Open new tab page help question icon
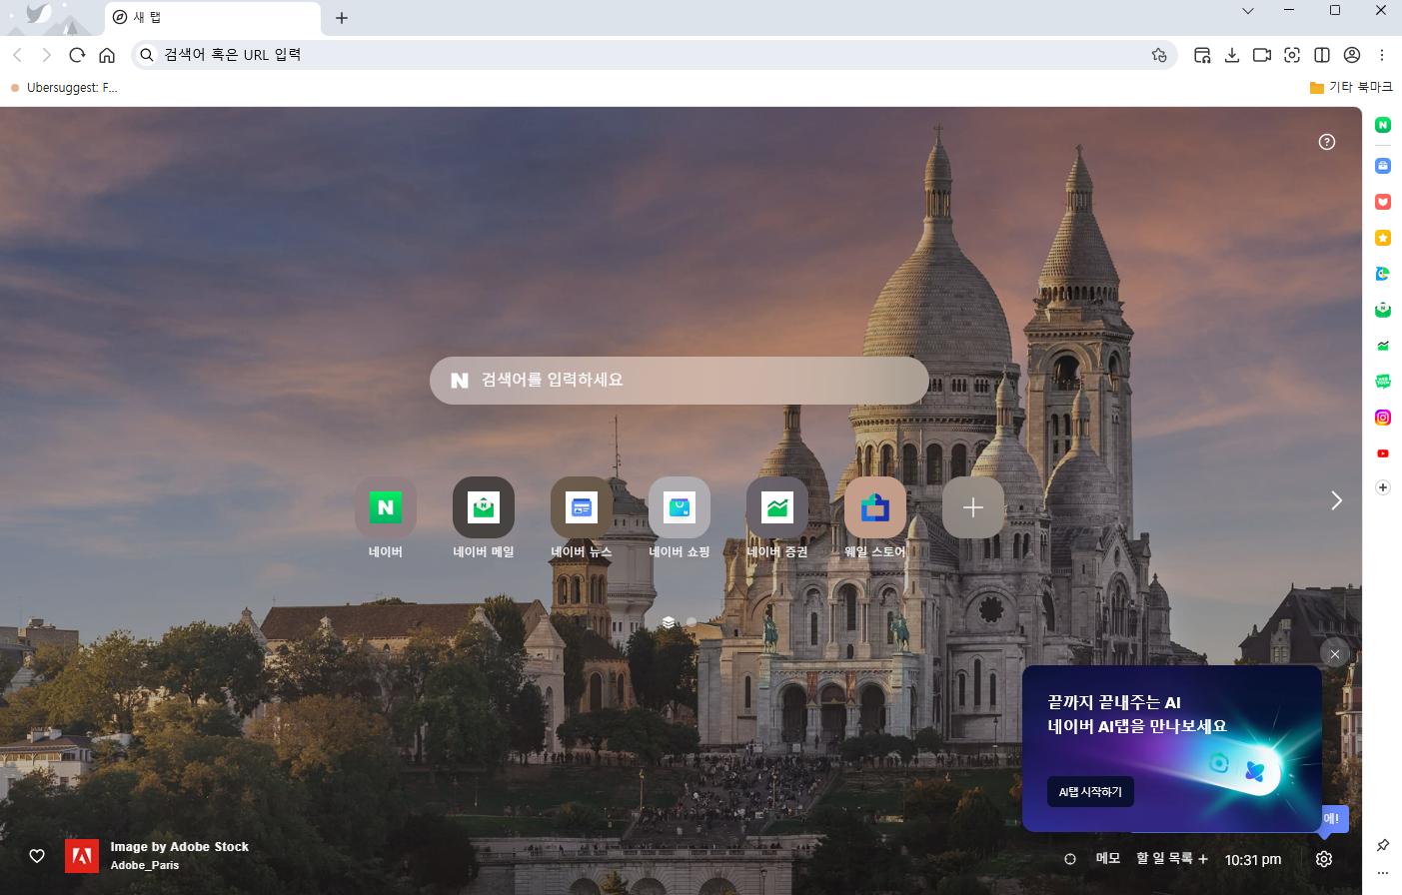The image size is (1402, 895). (x=1327, y=142)
